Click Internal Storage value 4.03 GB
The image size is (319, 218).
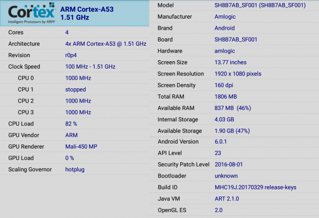(x=224, y=119)
